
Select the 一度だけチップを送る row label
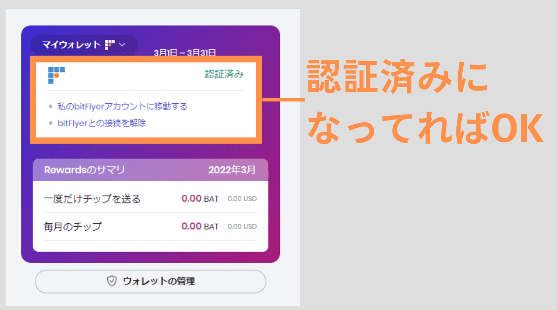pyautogui.click(x=92, y=199)
